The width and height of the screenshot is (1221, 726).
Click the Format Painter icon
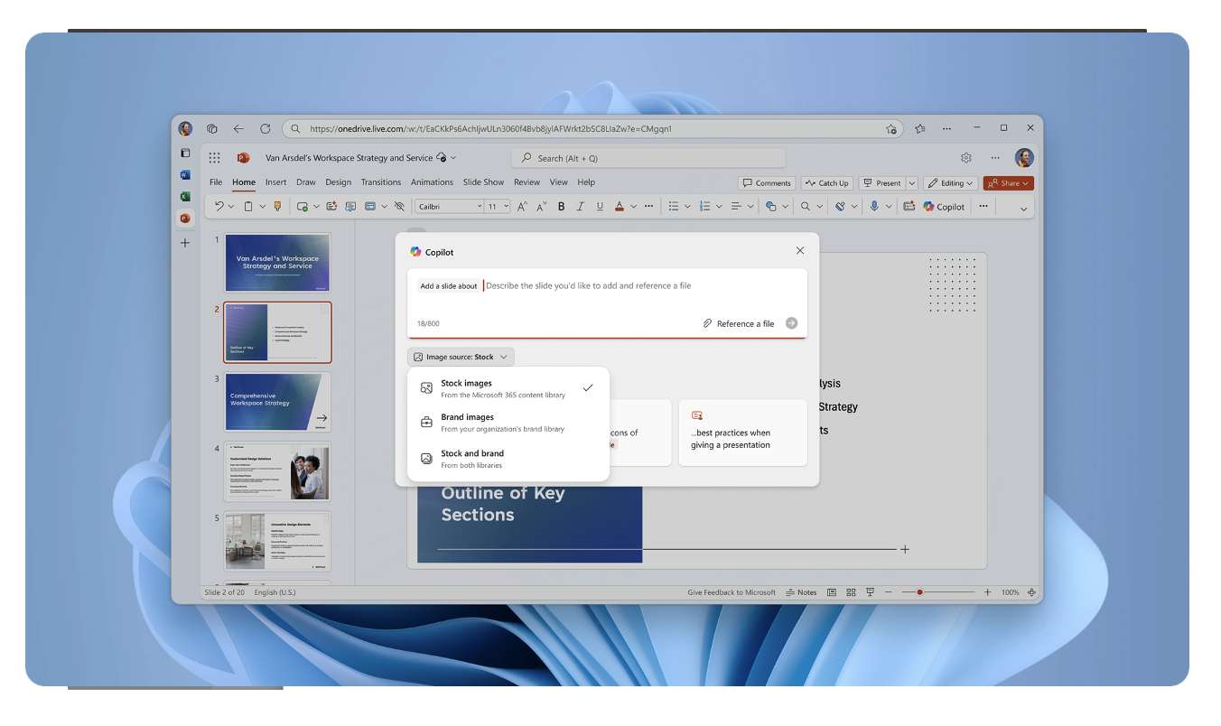pyautogui.click(x=277, y=207)
